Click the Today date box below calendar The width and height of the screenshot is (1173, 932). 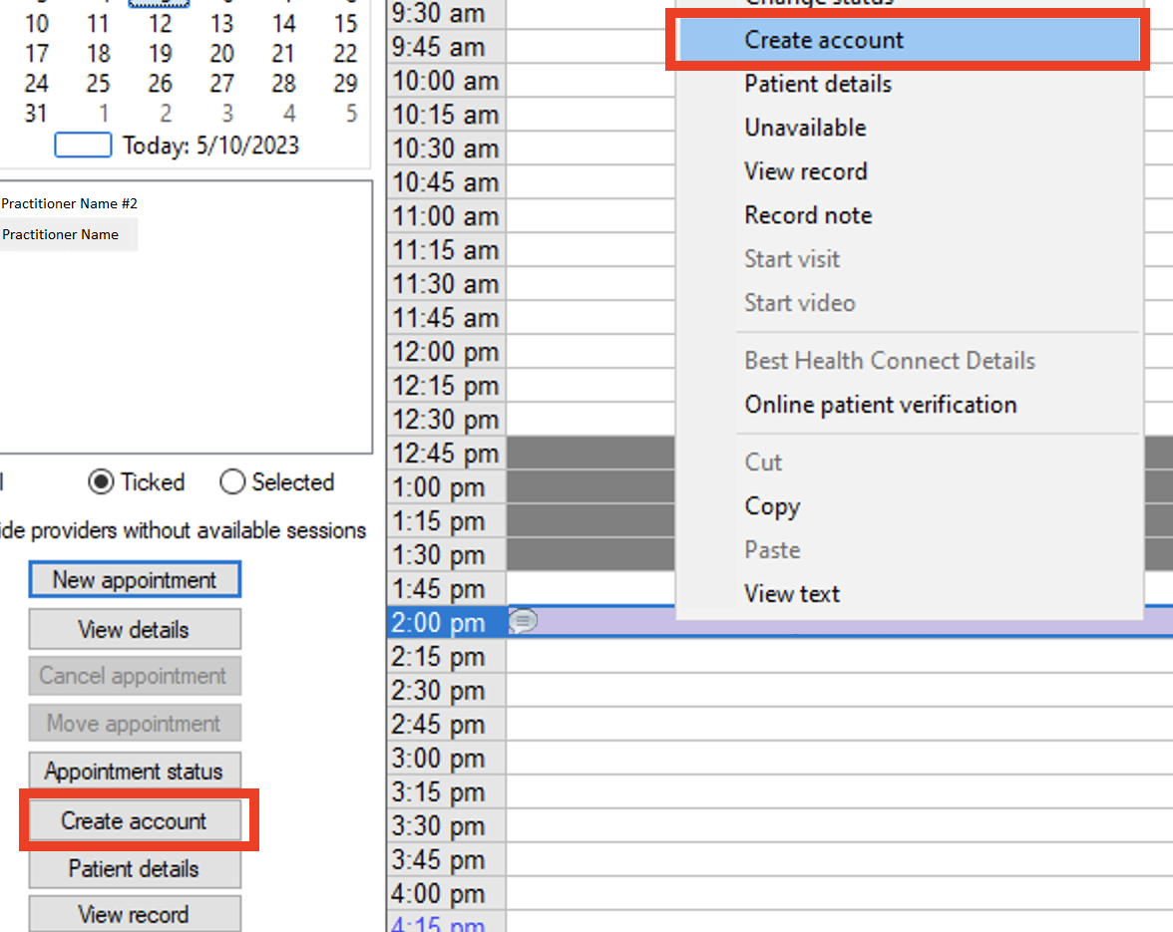point(82,146)
